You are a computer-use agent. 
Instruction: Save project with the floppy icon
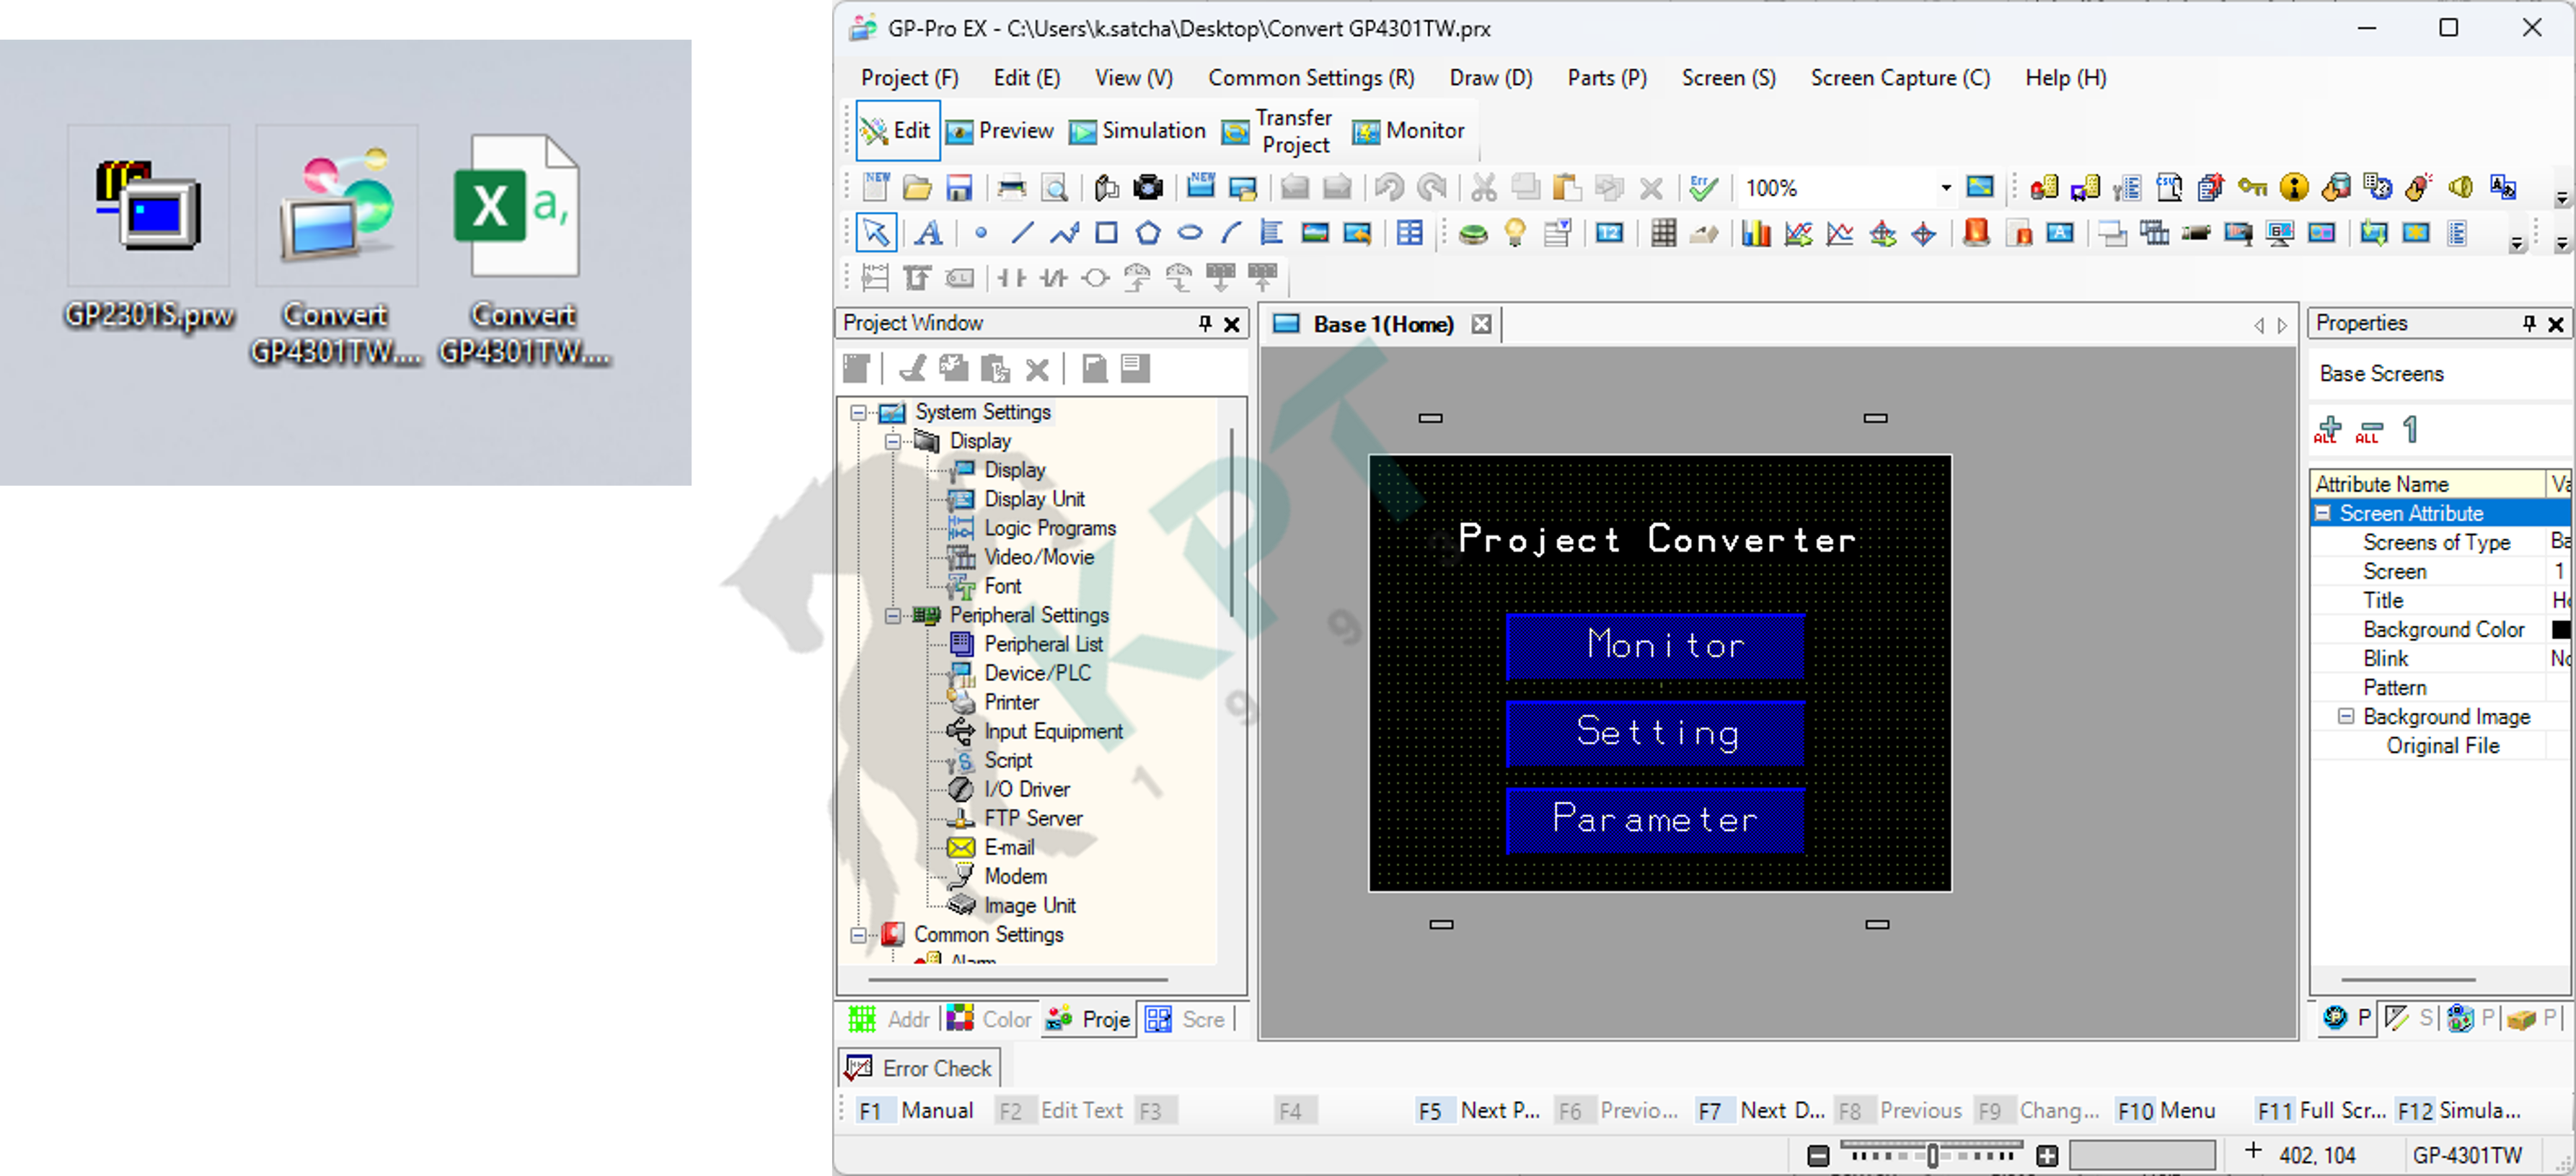(x=959, y=187)
